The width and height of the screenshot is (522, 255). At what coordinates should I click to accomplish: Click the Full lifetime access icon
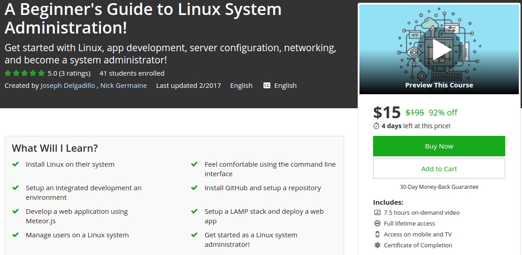tap(377, 223)
